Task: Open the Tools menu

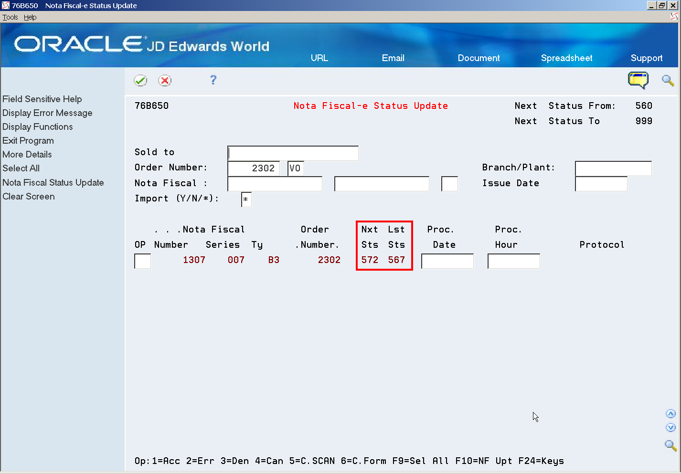Action: pos(10,17)
